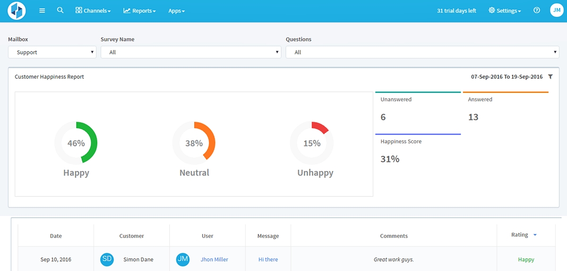
Task: Click the Neutral label under the orange chart
Action: pyautogui.click(x=194, y=172)
